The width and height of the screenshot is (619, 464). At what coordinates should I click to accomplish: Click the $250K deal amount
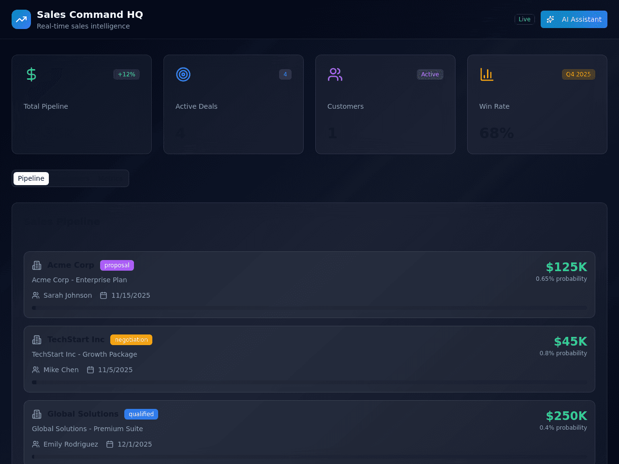point(566,416)
